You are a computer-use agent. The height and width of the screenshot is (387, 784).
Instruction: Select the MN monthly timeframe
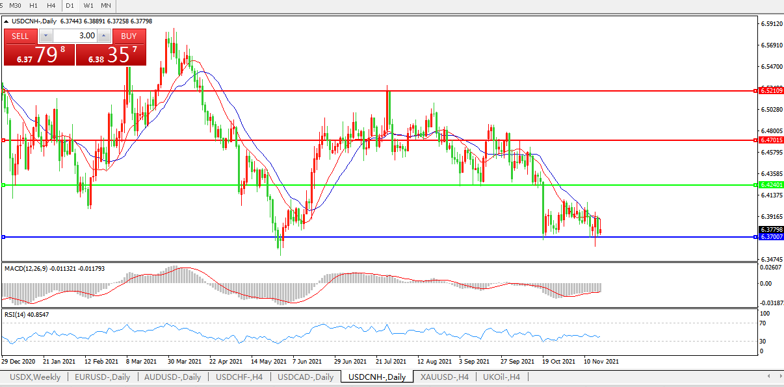click(x=106, y=6)
